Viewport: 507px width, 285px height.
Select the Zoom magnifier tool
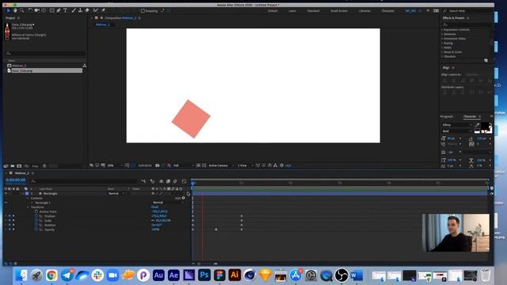click(x=21, y=10)
